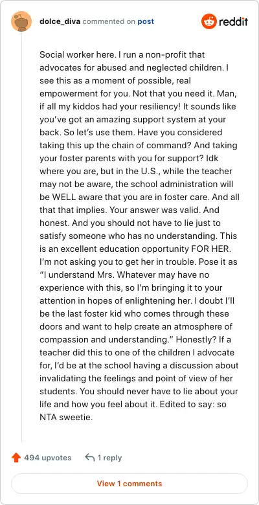Click the curved reply arrow icon

pyautogui.click(x=89, y=457)
